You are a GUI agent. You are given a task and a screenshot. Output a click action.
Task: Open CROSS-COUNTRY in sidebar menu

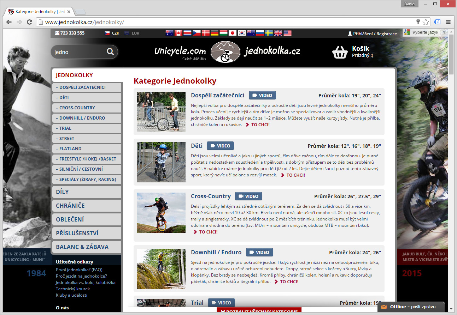[x=87, y=108]
